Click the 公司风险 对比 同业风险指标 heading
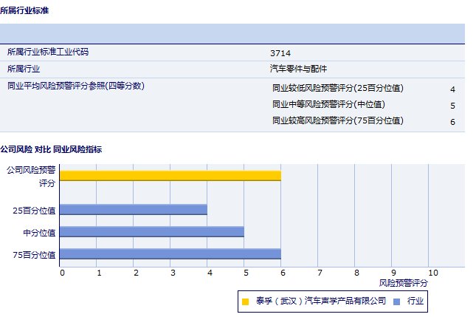Image resolution: width=476 pixels, height=317 pixels. (x=51, y=149)
